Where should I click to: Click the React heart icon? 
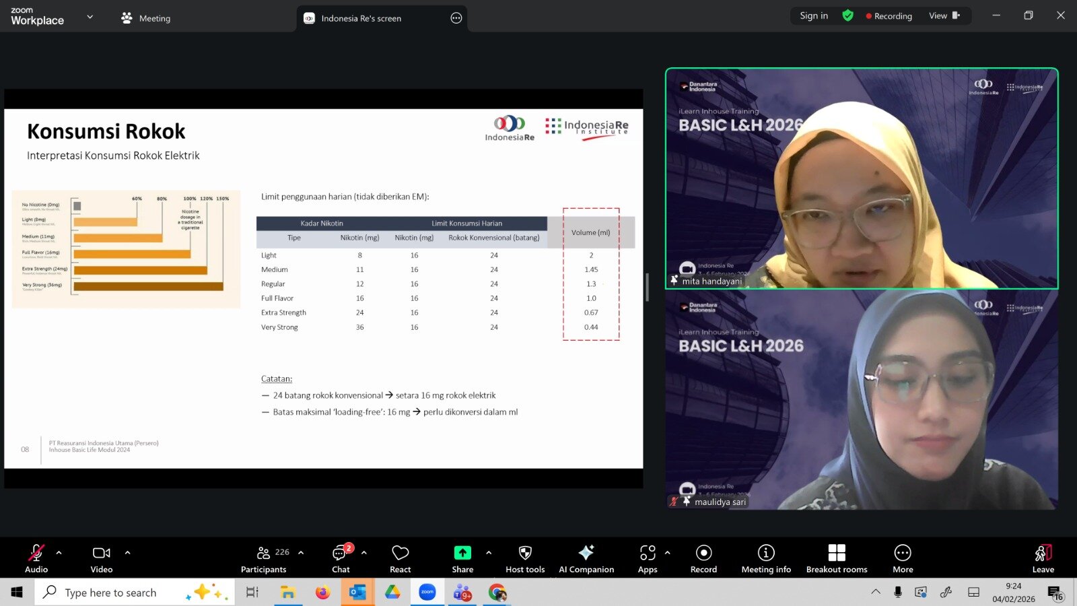[x=400, y=558]
